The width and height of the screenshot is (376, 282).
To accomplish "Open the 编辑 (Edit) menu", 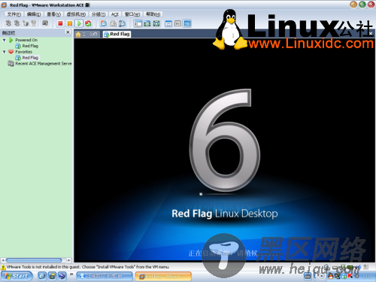I will point(34,14).
